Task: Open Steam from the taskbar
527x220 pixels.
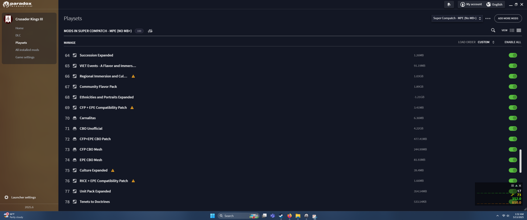Action: (281, 216)
